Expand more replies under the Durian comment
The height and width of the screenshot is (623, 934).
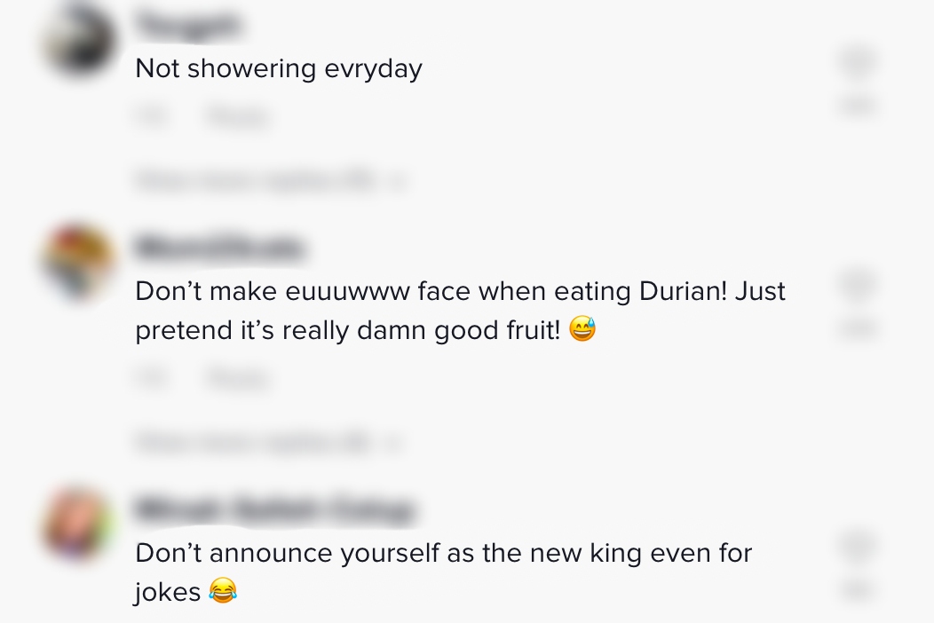coord(252,443)
